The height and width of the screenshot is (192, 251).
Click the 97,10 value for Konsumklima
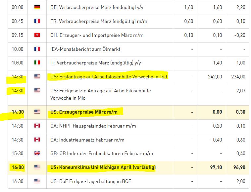pos(216,167)
